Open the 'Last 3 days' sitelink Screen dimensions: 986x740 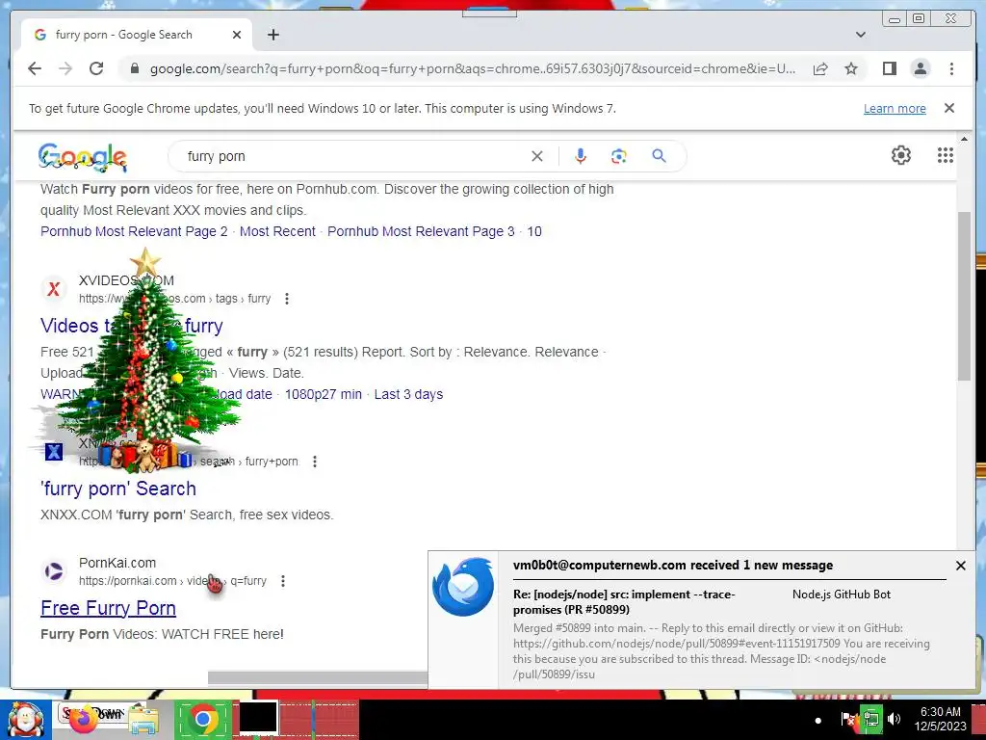[408, 394]
